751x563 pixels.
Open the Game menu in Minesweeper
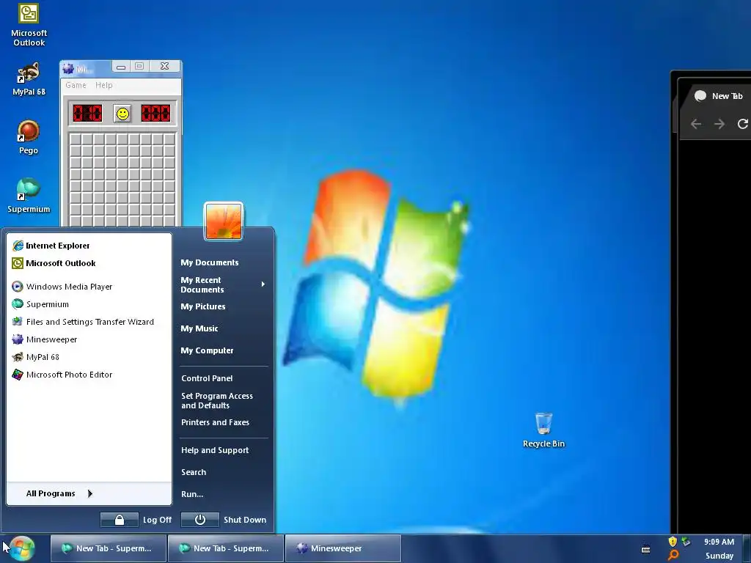pos(76,85)
